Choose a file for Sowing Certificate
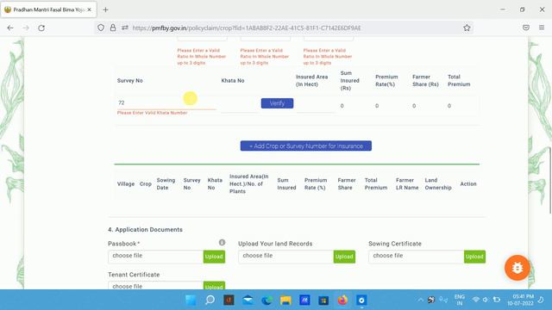552x310 pixels. coord(416,257)
